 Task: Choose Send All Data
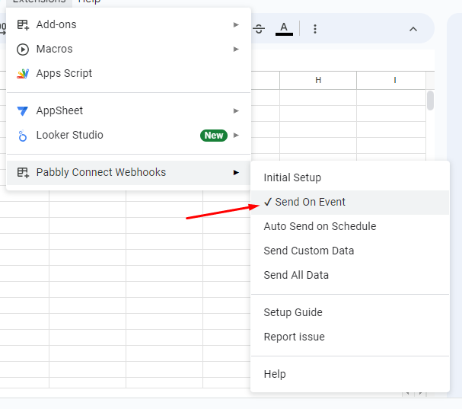point(350,275)
